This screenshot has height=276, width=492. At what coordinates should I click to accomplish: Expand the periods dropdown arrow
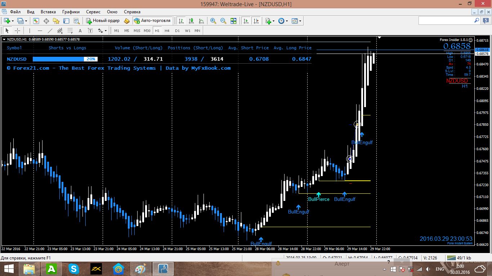(x=287, y=21)
